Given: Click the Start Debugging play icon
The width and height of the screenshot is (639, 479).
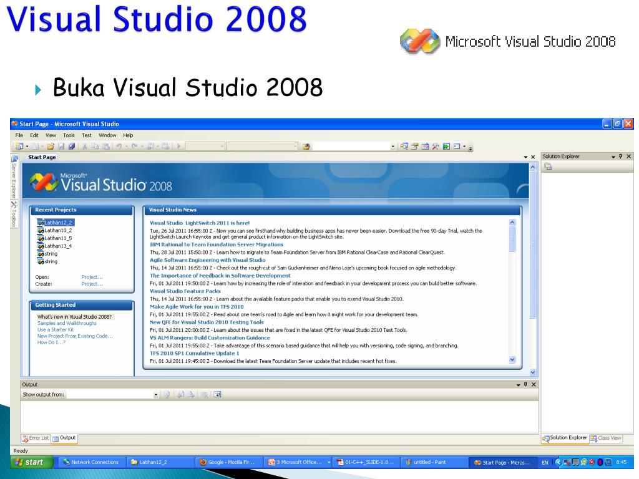Looking at the screenshot, I should point(178,146).
